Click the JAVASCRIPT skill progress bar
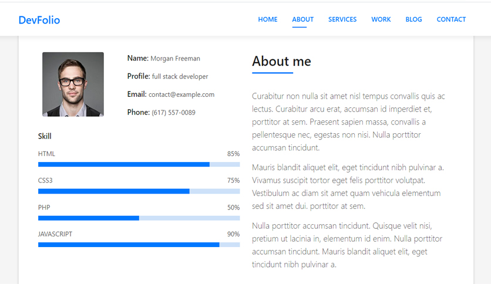 [x=139, y=245]
